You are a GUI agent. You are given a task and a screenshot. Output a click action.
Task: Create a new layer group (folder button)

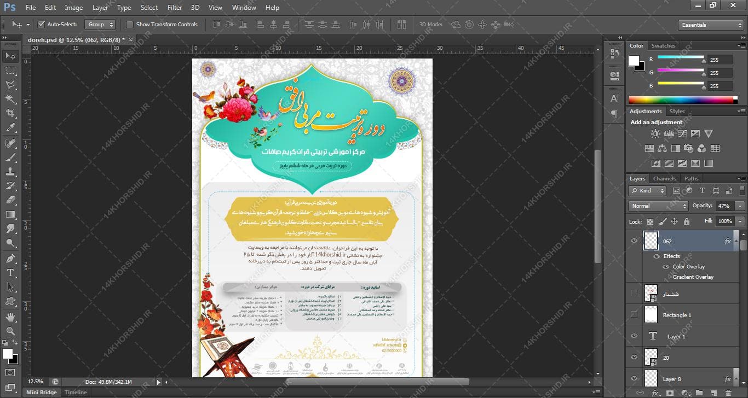pyautogui.click(x=700, y=393)
